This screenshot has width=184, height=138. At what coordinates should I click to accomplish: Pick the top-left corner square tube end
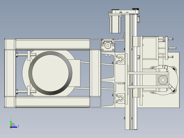10,44
